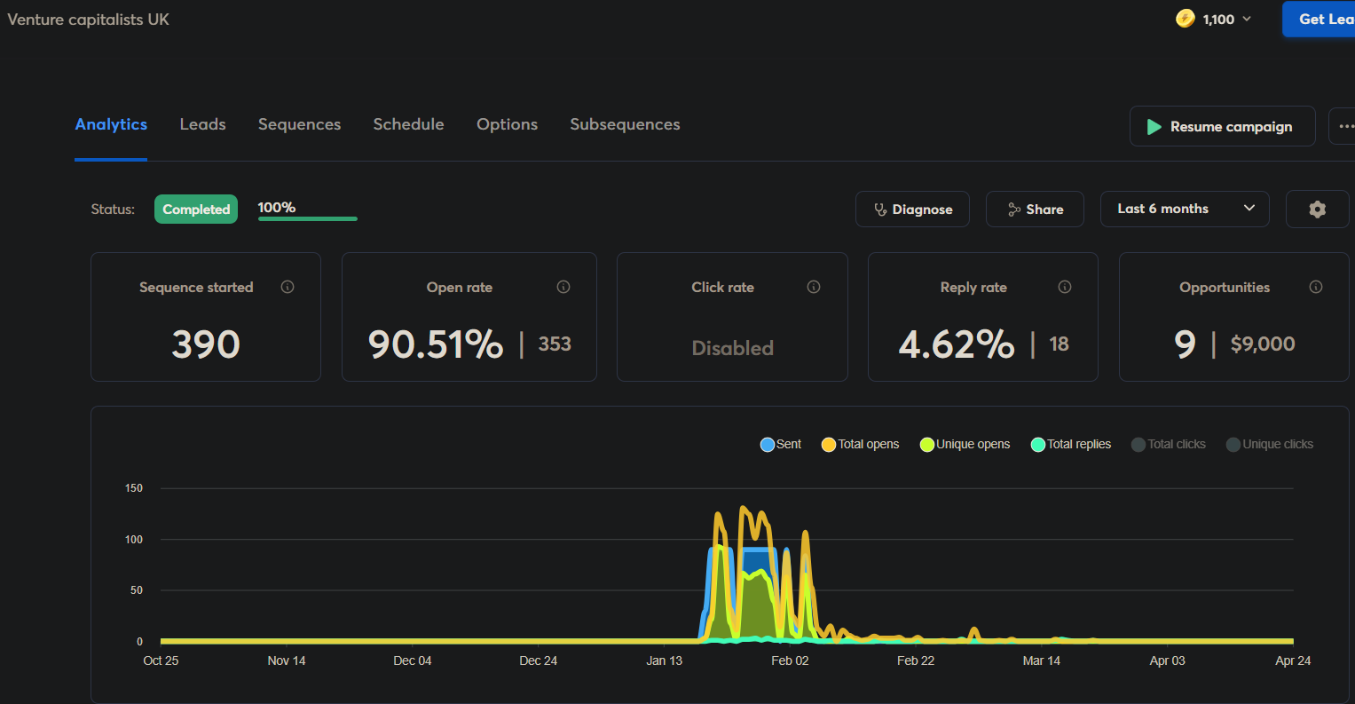
Task: Click the Completed status badge
Action: (196, 210)
